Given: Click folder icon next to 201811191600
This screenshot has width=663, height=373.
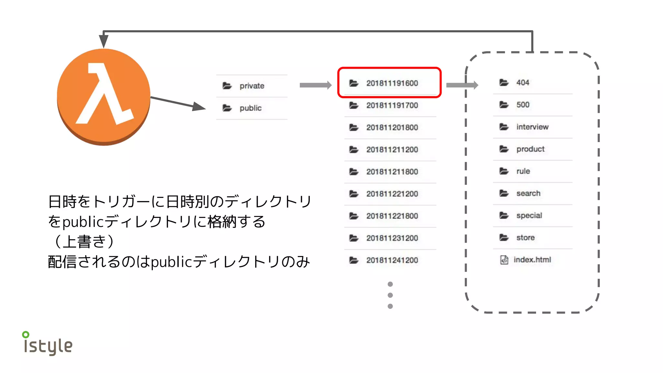Looking at the screenshot, I should [354, 83].
